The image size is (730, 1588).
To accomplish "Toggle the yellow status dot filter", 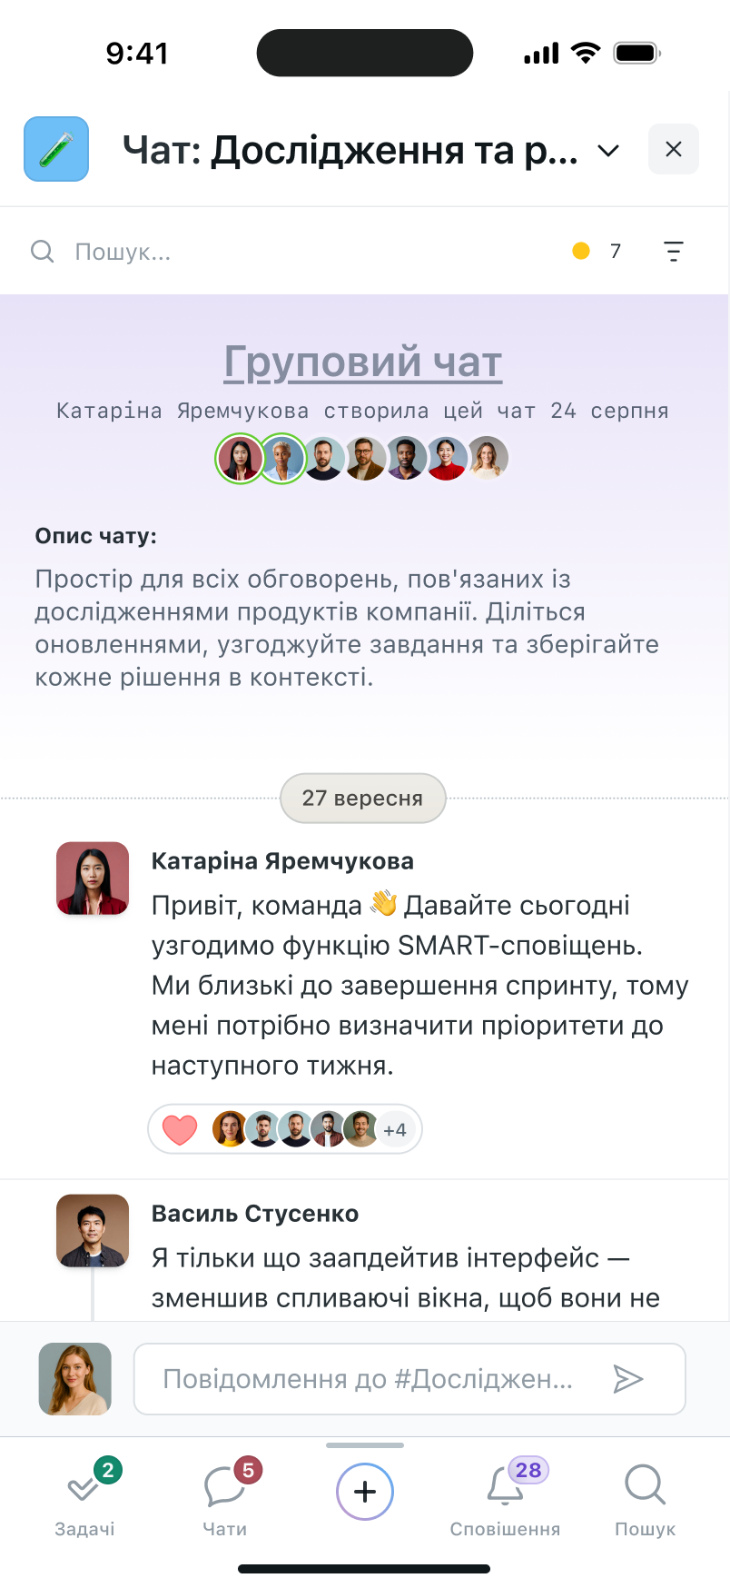I will (581, 251).
